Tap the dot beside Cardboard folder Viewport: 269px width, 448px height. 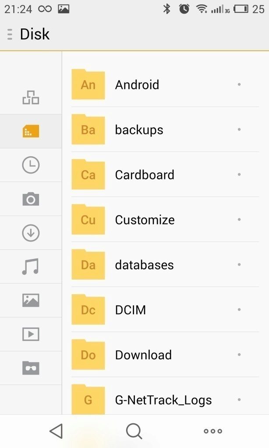[239, 174]
